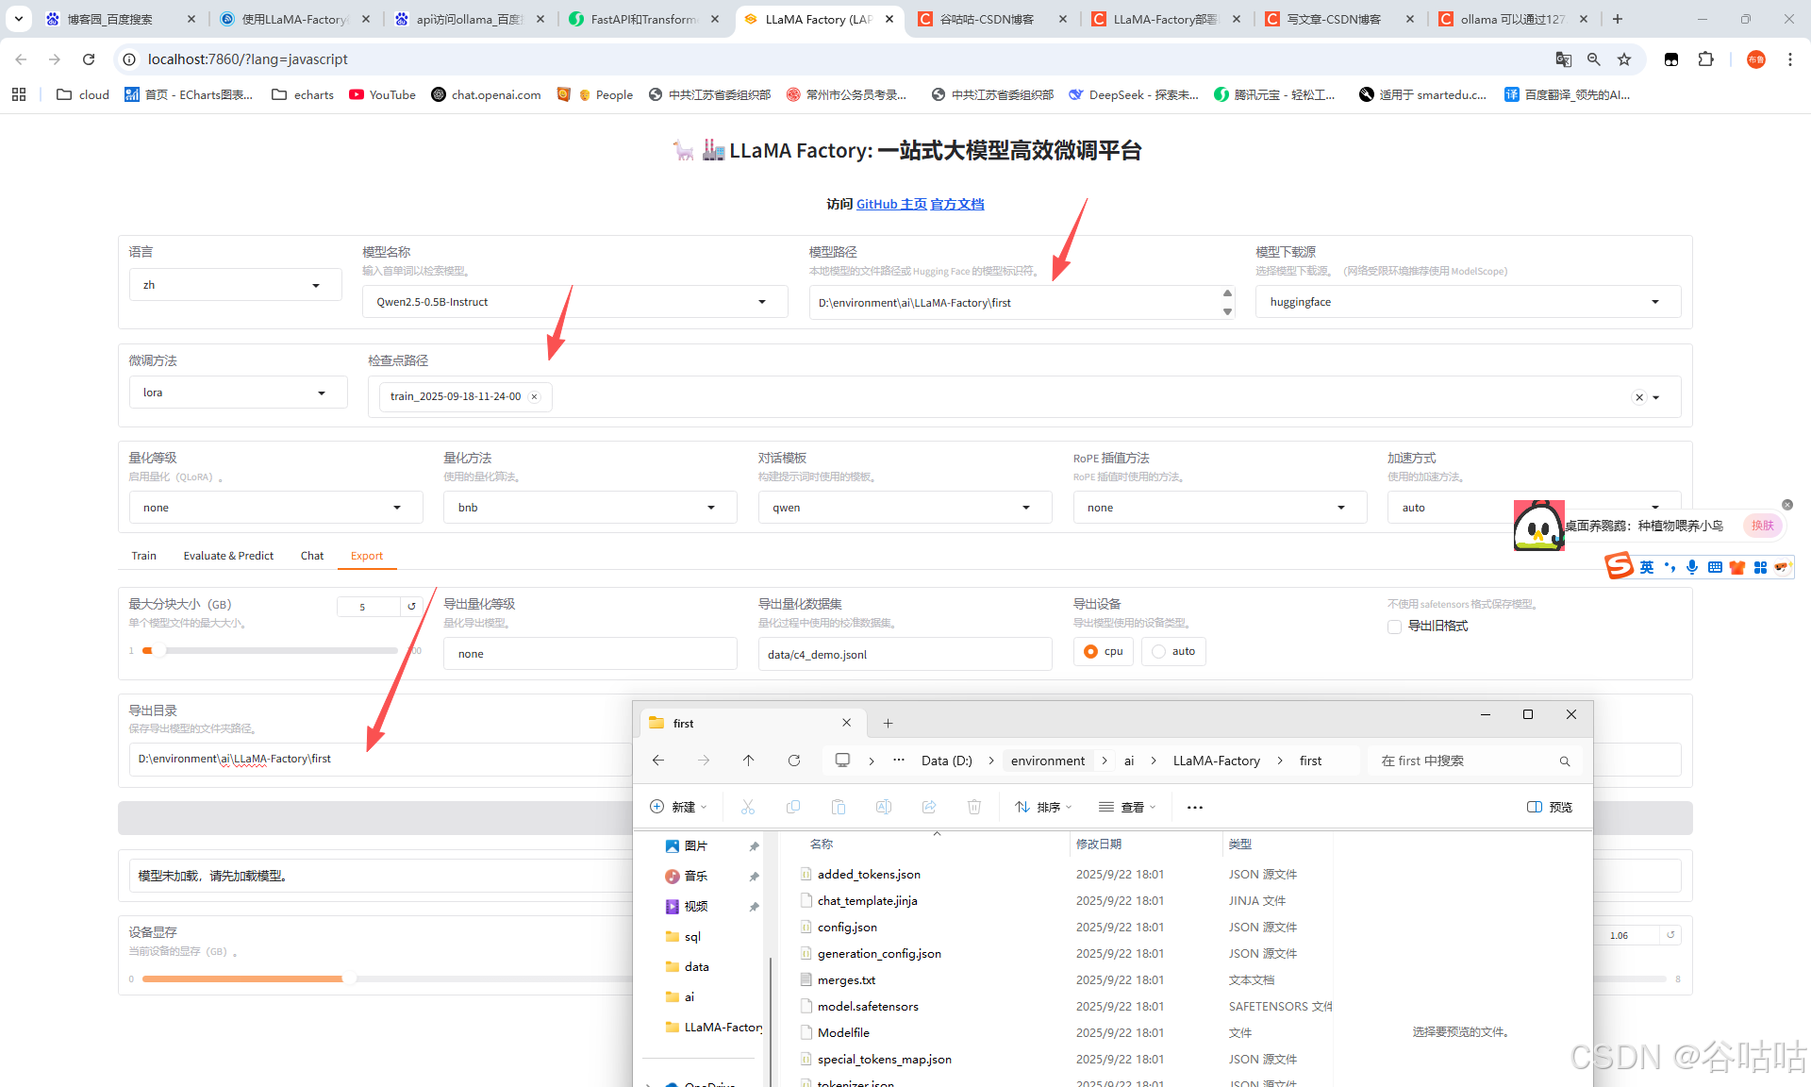Click the zoom magnifier in address bar

1594,59
